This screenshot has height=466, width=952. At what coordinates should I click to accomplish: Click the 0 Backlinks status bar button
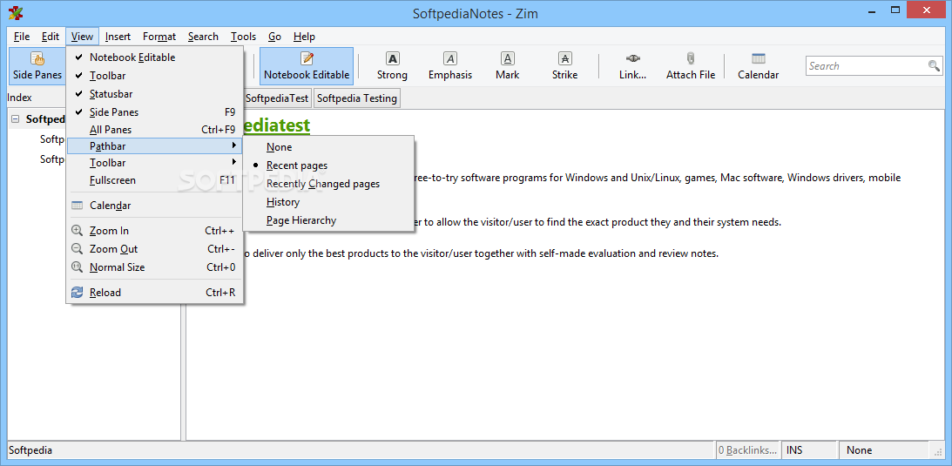pos(747,450)
